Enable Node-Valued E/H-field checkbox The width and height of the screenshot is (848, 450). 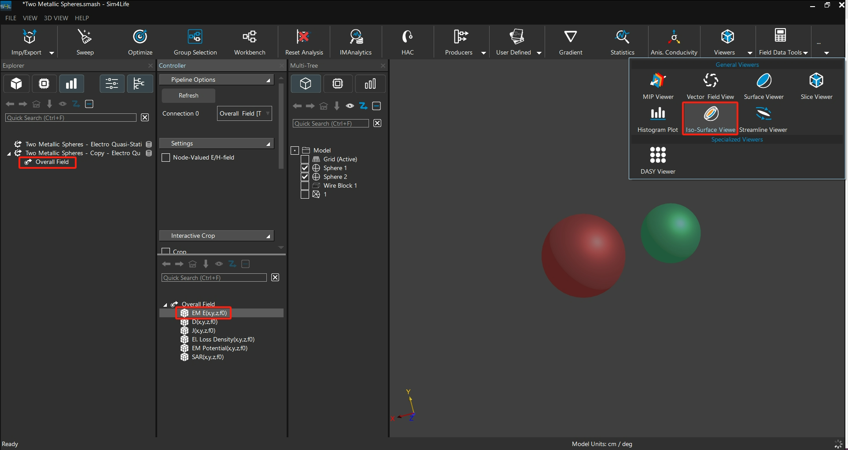[166, 158]
